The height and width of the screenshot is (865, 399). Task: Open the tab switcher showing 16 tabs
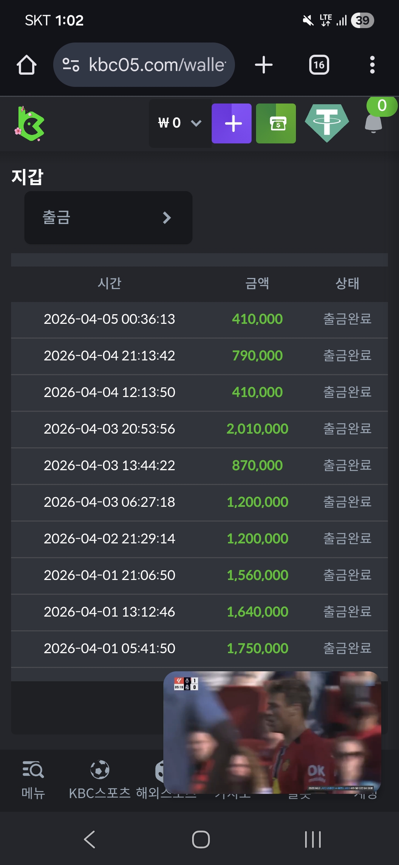coord(319,65)
